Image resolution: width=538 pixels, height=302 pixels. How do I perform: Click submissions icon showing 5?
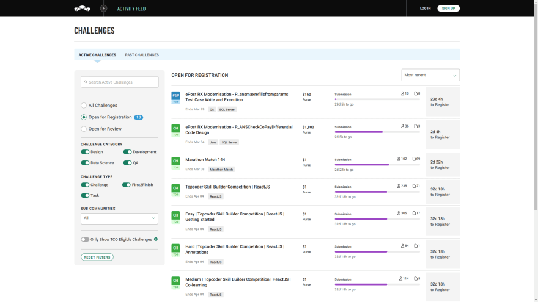[x=416, y=278]
